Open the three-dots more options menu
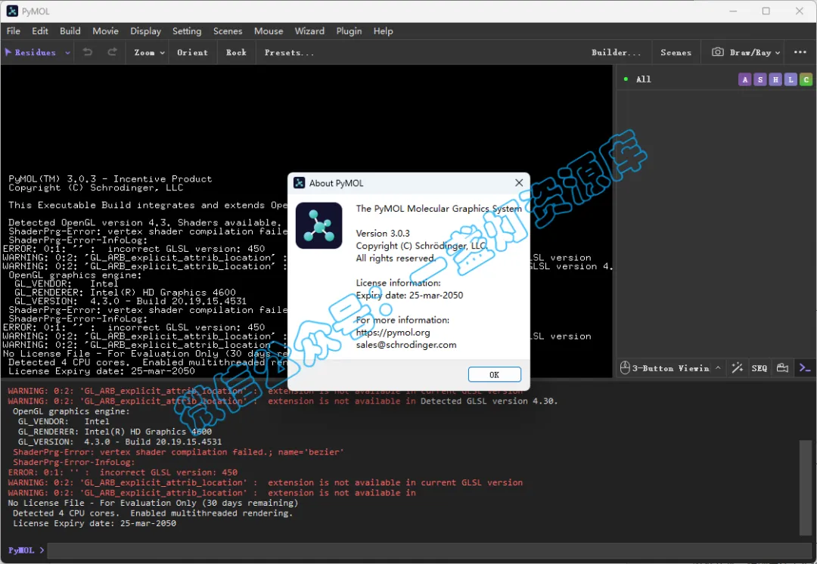This screenshot has height=564, width=817. pos(800,52)
